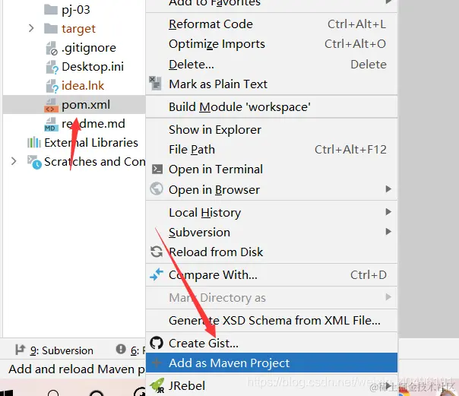Click the External Libraries icon
This screenshot has height=396, width=459.
(x=34, y=143)
